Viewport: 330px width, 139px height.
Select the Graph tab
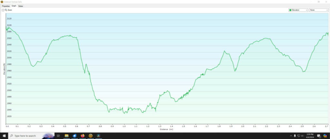pos(14,6)
